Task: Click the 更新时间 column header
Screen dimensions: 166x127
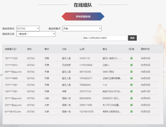Action: 145,49
